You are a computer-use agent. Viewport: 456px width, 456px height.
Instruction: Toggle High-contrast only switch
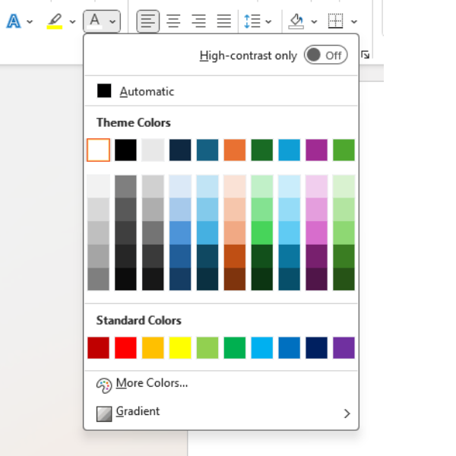pyautogui.click(x=325, y=55)
